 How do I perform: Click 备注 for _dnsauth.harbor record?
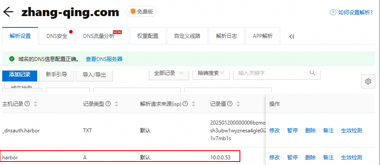(x=328, y=130)
